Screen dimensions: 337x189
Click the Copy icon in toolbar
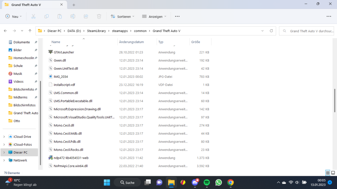click(47, 16)
